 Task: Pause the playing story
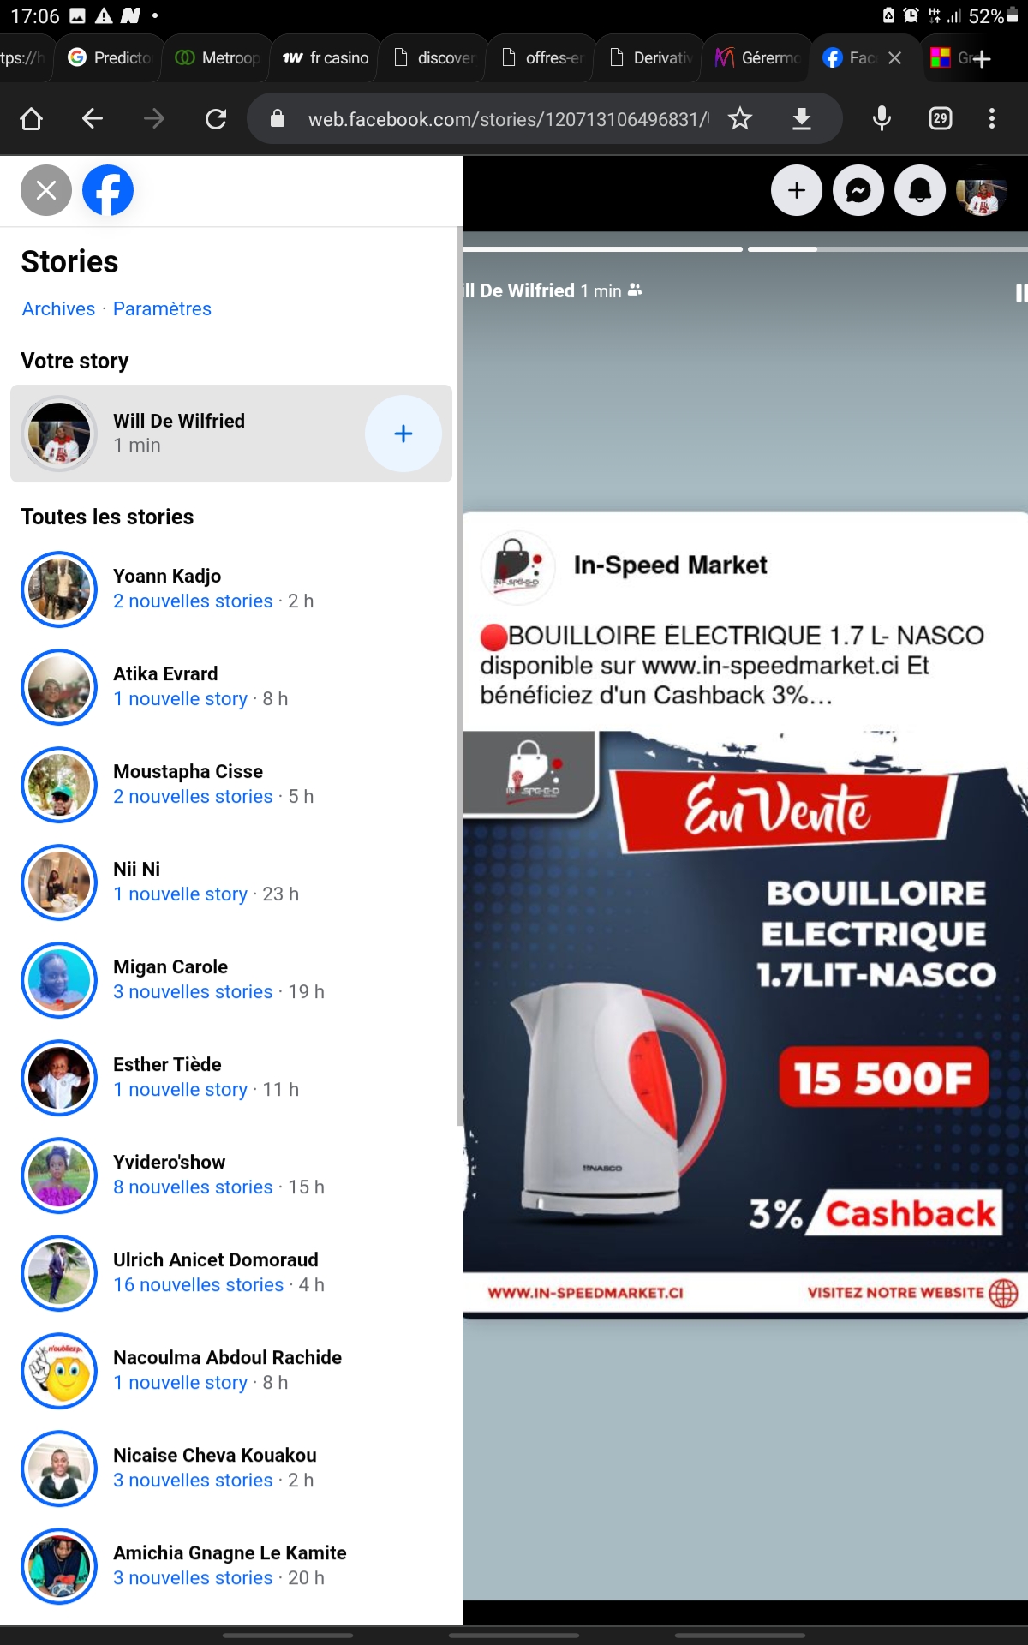(1020, 293)
